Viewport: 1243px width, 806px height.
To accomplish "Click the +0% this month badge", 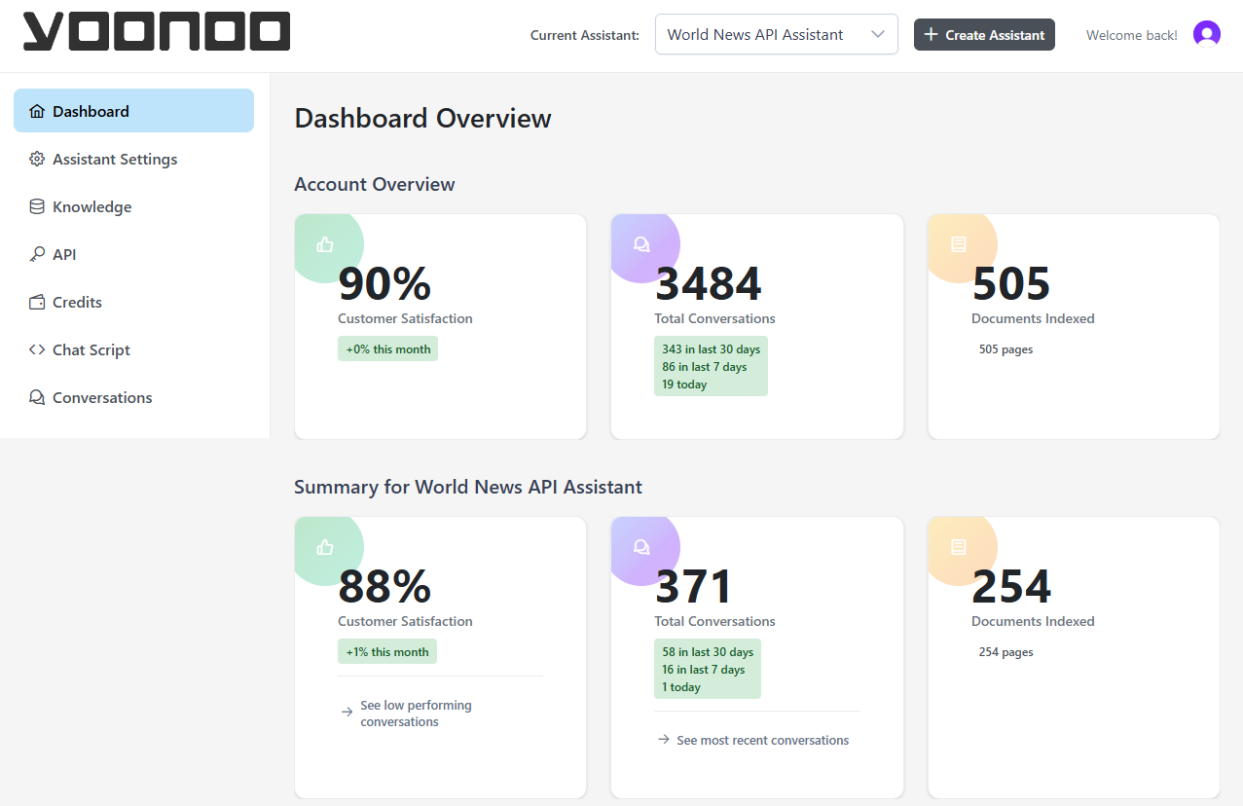I will [387, 348].
